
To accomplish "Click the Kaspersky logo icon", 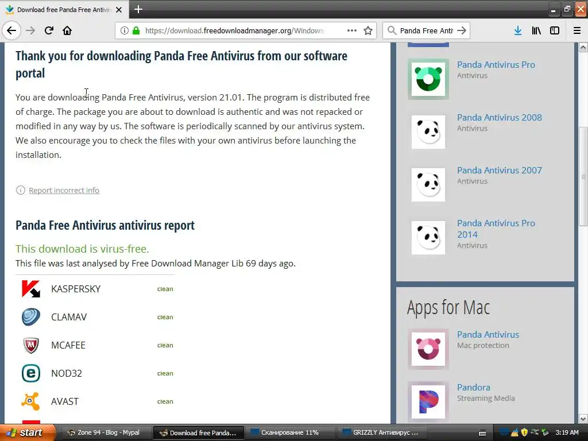I will coord(31,289).
